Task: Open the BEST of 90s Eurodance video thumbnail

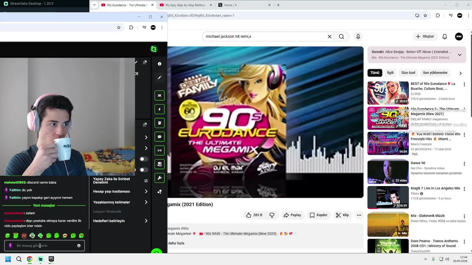Action: [388, 93]
